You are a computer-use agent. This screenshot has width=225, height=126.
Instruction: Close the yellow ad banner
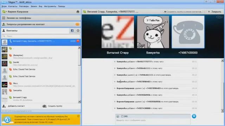pyautogui.click(x=78, y=116)
